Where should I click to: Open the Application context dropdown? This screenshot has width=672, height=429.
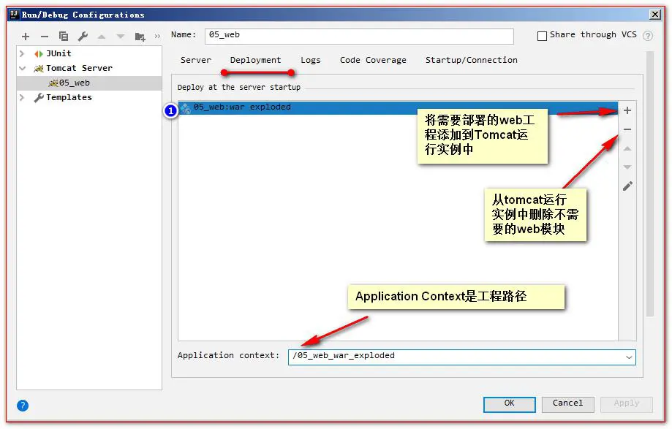pyautogui.click(x=629, y=357)
